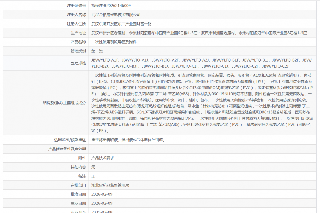This screenshot has height=213, width=320.
Task: Click the 无 value in the 其他内容 row
Action: pyautogui.click(x=93, y=167)
